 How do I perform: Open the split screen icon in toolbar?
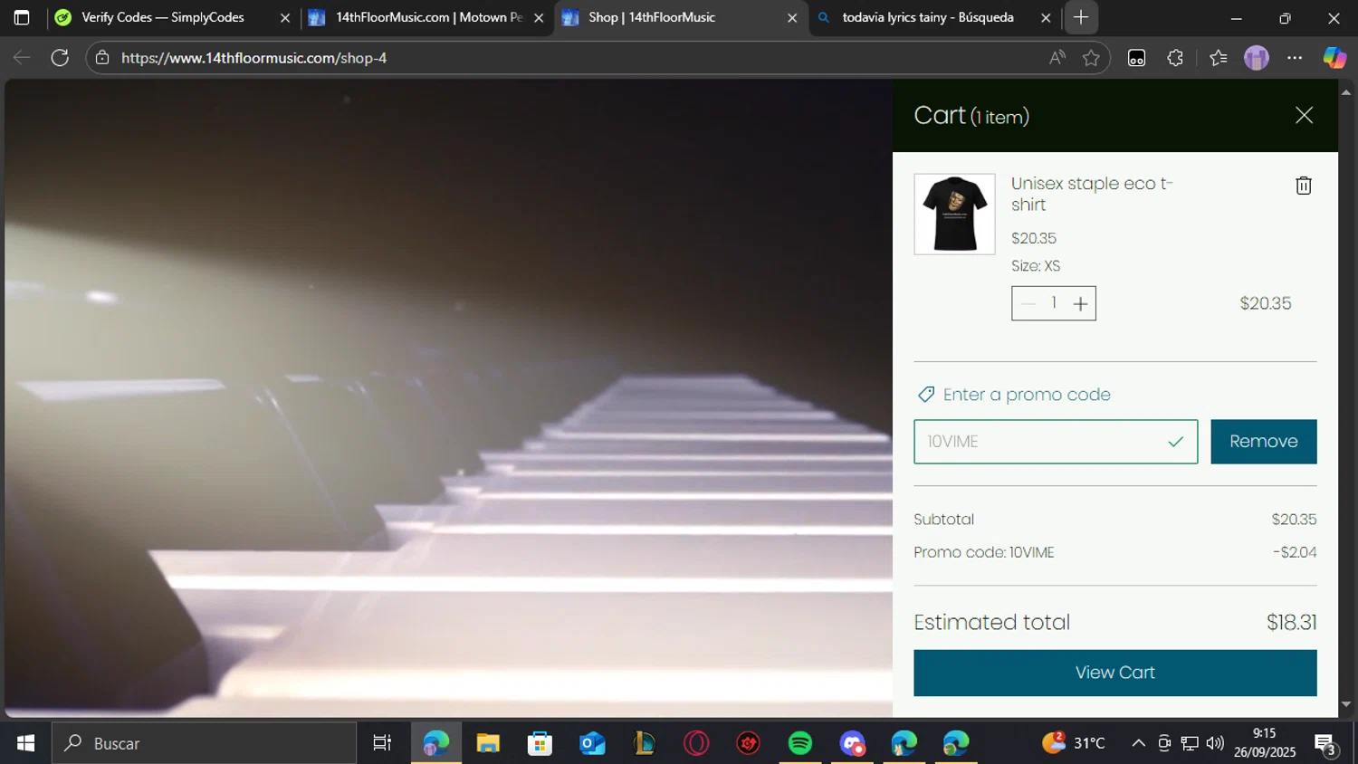1136,58
